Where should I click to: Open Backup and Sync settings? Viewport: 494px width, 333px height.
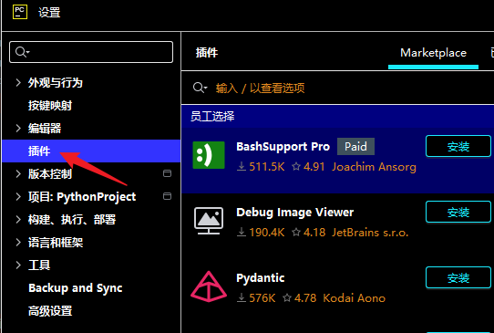(x=76, y=288)
